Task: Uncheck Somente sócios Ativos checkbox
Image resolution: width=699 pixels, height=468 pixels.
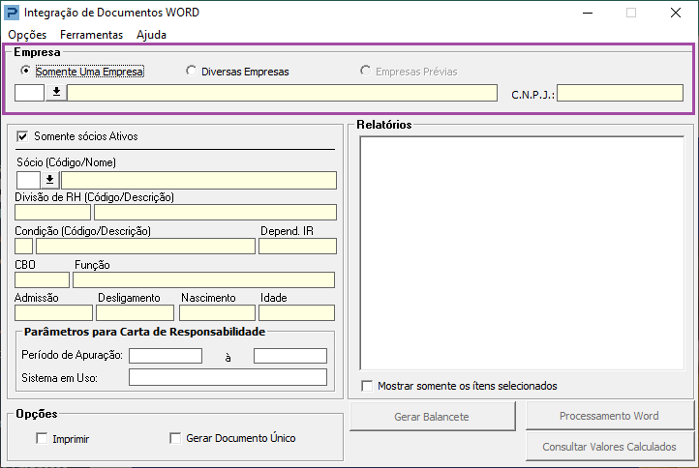Action: pos(22,136)
